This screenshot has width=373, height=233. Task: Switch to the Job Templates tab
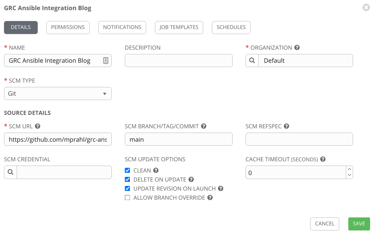[179, 27]
